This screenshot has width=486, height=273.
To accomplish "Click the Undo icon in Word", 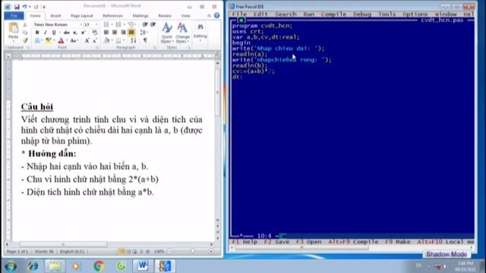I will pyautogui.click(x=24, y=7).
